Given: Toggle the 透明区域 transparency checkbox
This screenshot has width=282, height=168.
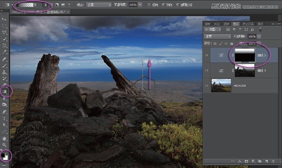Looking at the screenshot, I should coord(178,5).
